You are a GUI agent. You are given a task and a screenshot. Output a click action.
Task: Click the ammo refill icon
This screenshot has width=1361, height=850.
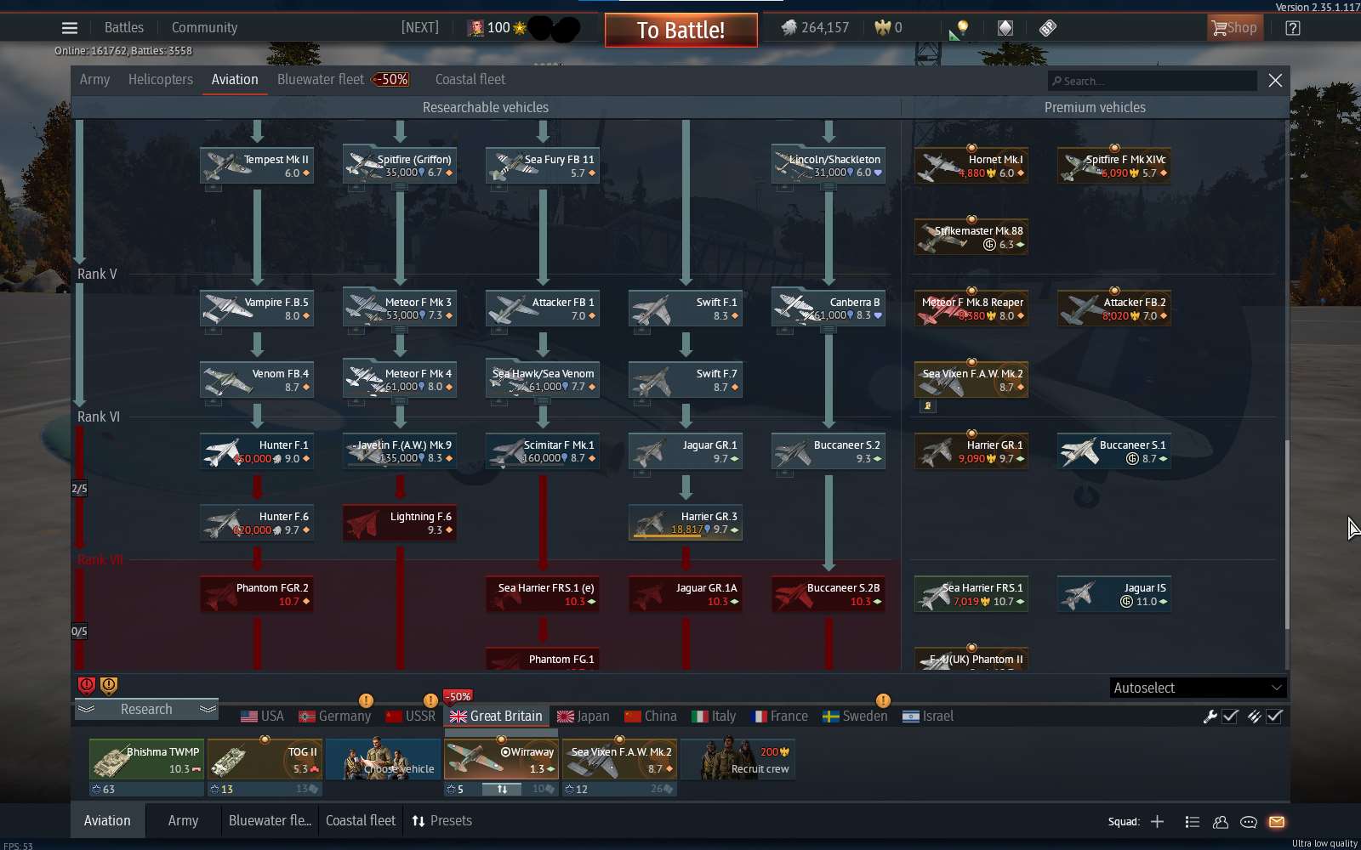point(1254,717)
